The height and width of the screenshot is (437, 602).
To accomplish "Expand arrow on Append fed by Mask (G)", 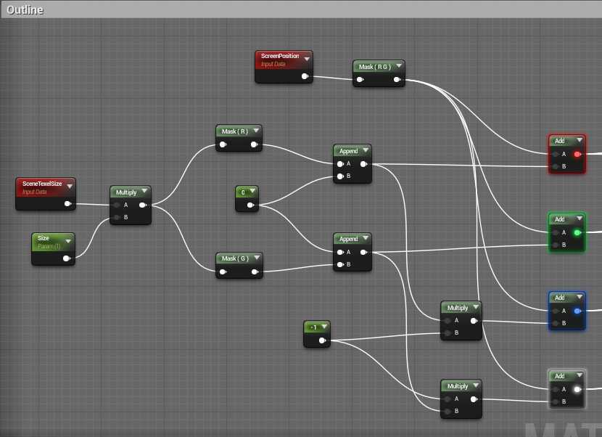I will 366,238.
